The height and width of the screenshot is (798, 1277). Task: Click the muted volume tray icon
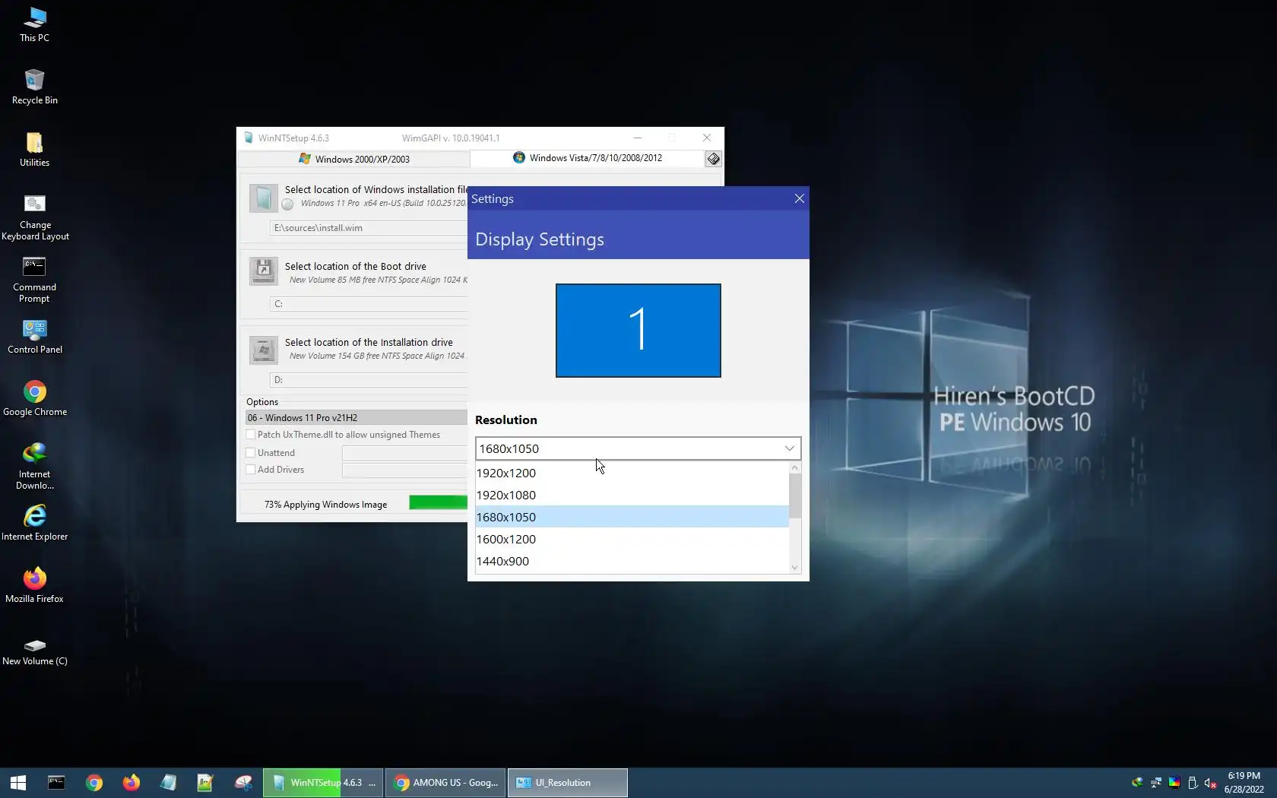point(1211,783)
